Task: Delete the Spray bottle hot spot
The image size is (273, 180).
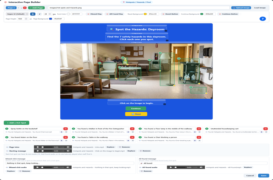Action: pos(66,129)
